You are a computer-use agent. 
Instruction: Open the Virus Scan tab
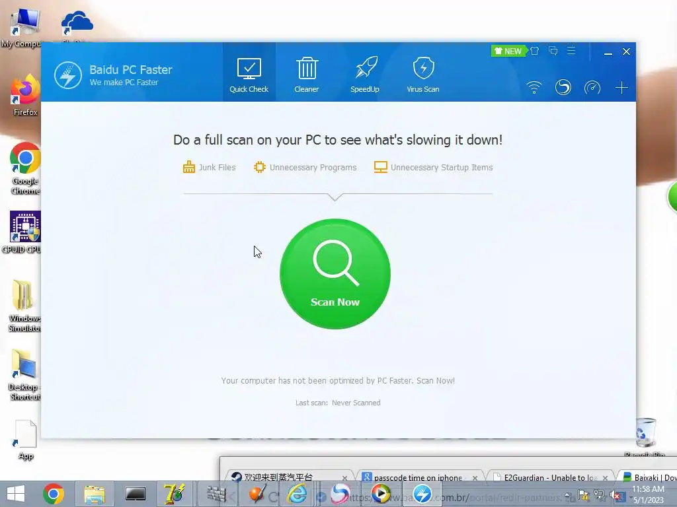coord(423,74)
